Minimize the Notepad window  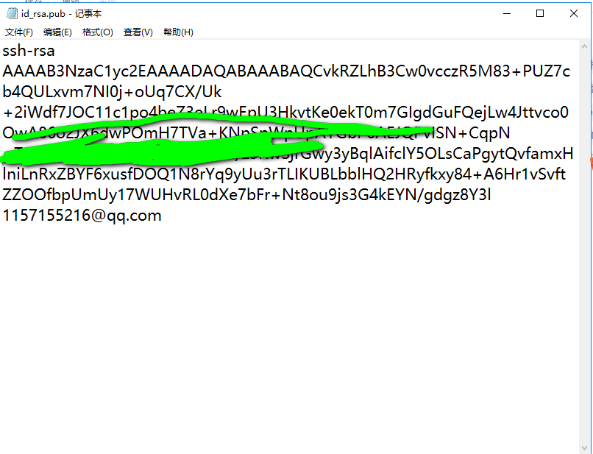point(507,14)
